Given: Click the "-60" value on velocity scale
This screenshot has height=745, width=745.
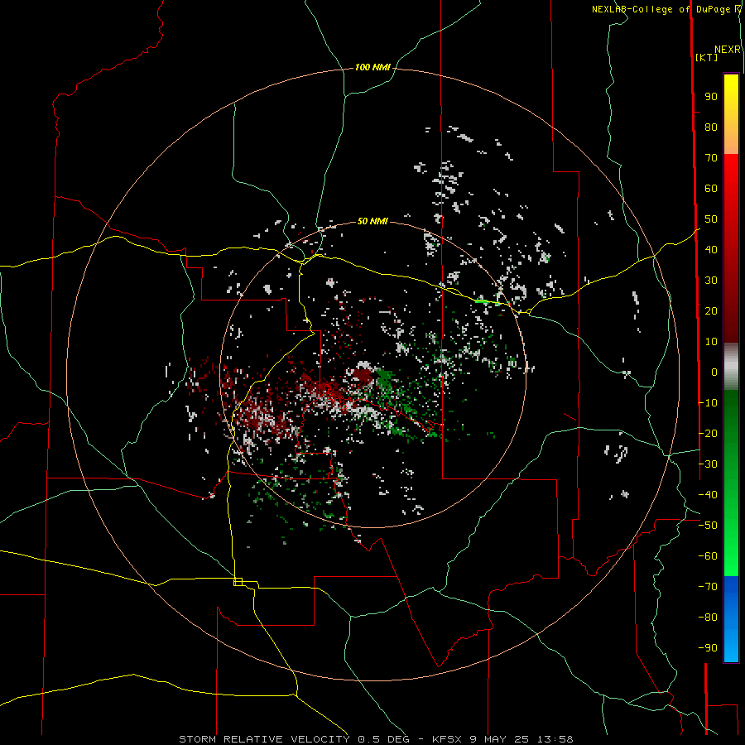Looking at the screenshot, I should pyautogui.click(x=708, y=556).
